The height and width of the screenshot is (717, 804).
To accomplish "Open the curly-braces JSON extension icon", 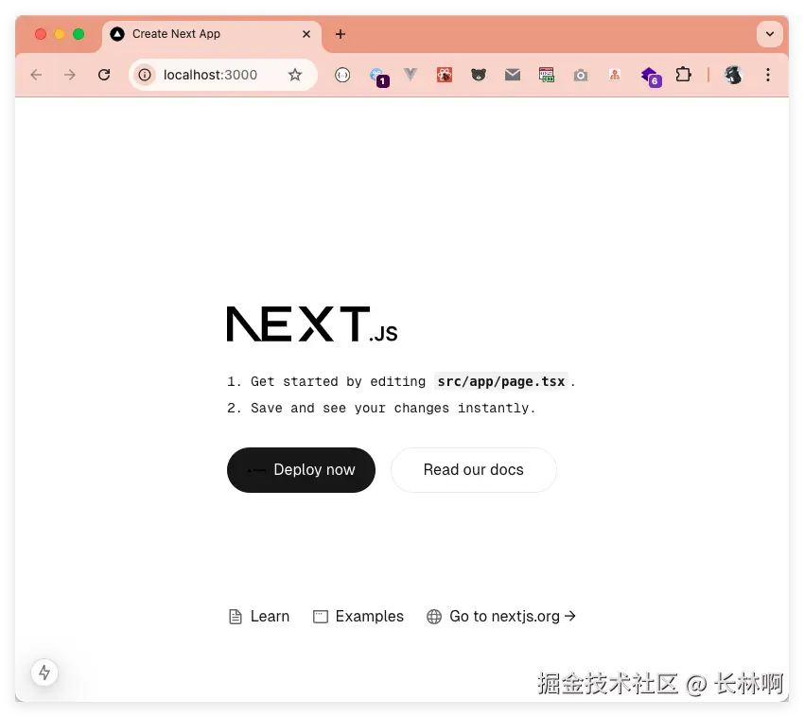I will [342, 76].
